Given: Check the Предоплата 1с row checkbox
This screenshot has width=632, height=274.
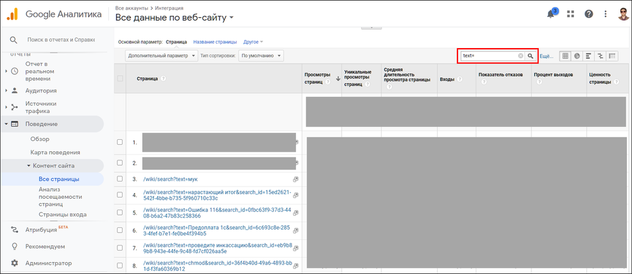Looking at the screenshot, I should pos(120,230).
